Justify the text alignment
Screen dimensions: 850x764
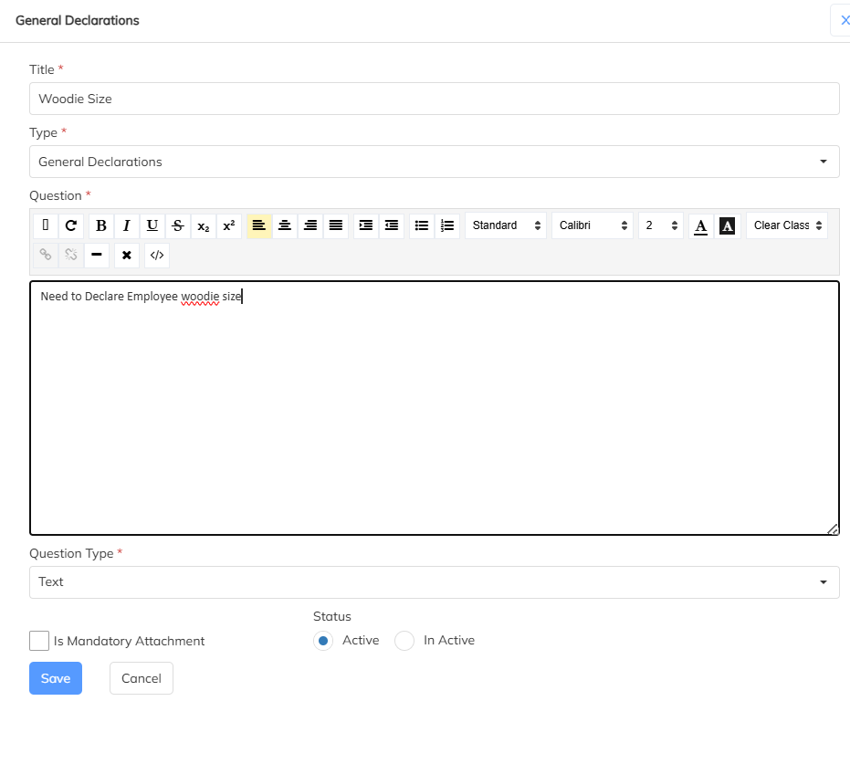coord(336,225)
